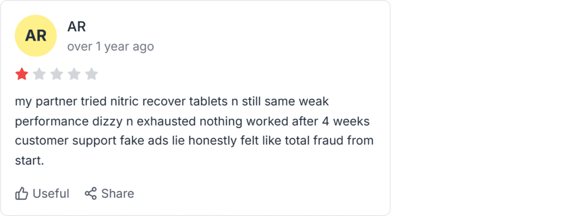
Task: Select the third gray star
Action: [x=57, y=74]
